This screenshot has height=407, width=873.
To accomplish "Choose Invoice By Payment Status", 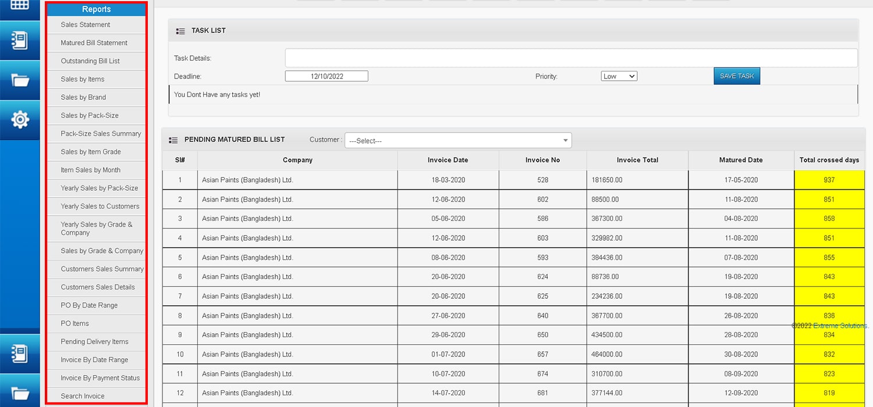I will tap(100, 378).
